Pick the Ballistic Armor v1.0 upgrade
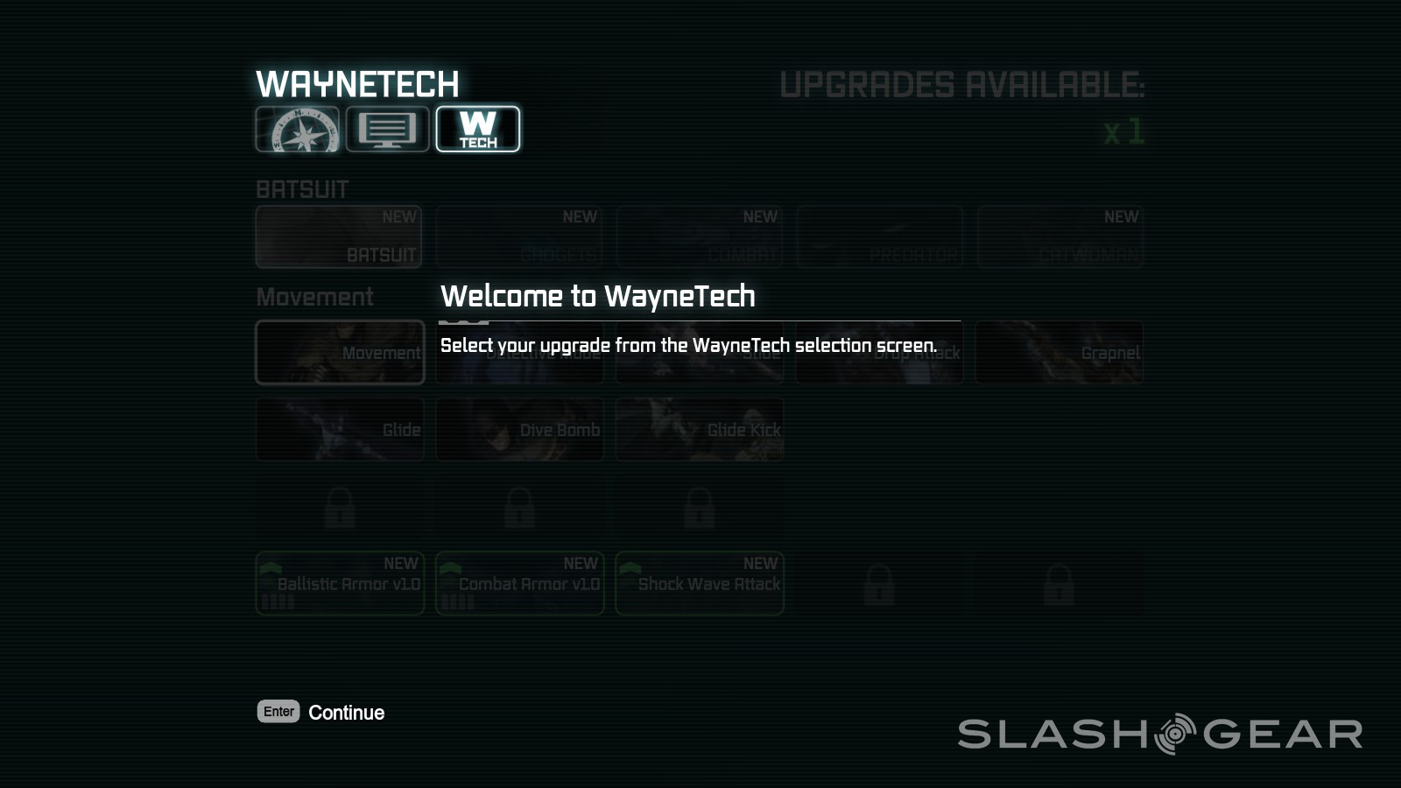Image resolution: width=1401 pixels, height=788 pixels. click(x=340, y=583)
